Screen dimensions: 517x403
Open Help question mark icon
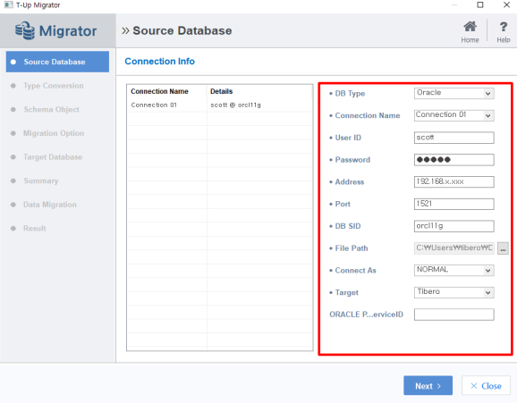coord(504,31)
